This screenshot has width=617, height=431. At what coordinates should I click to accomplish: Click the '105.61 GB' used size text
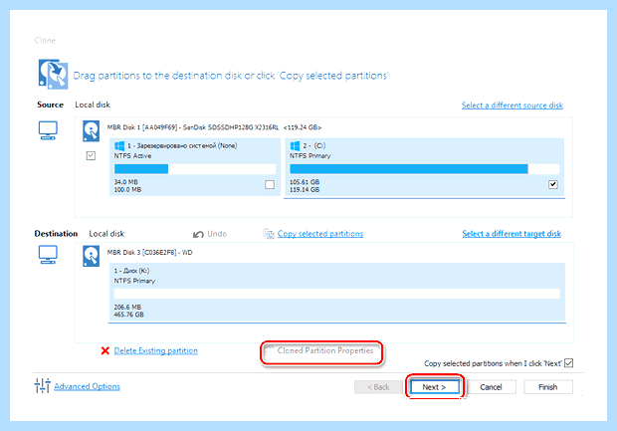[x=305, y=182]
